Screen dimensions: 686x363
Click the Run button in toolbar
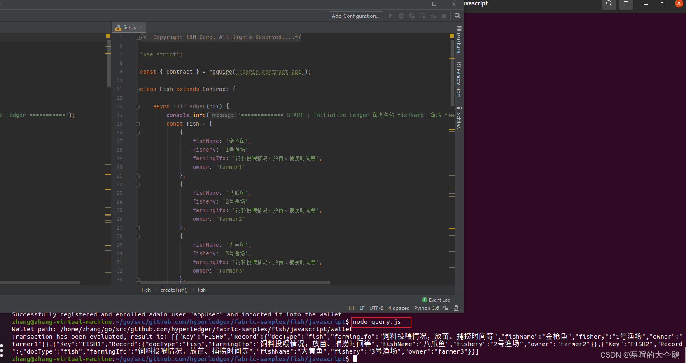pyautogui.click(x=390, y=16)
